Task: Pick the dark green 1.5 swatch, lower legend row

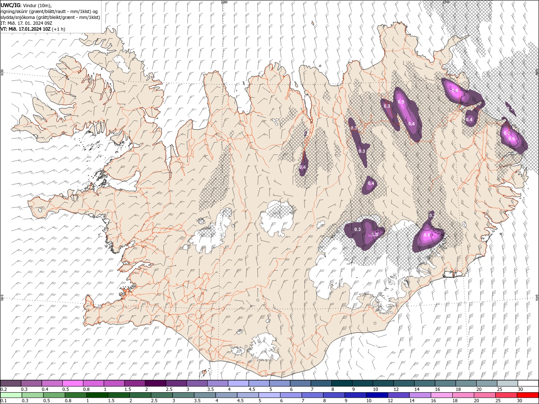Action: (119, 395)
